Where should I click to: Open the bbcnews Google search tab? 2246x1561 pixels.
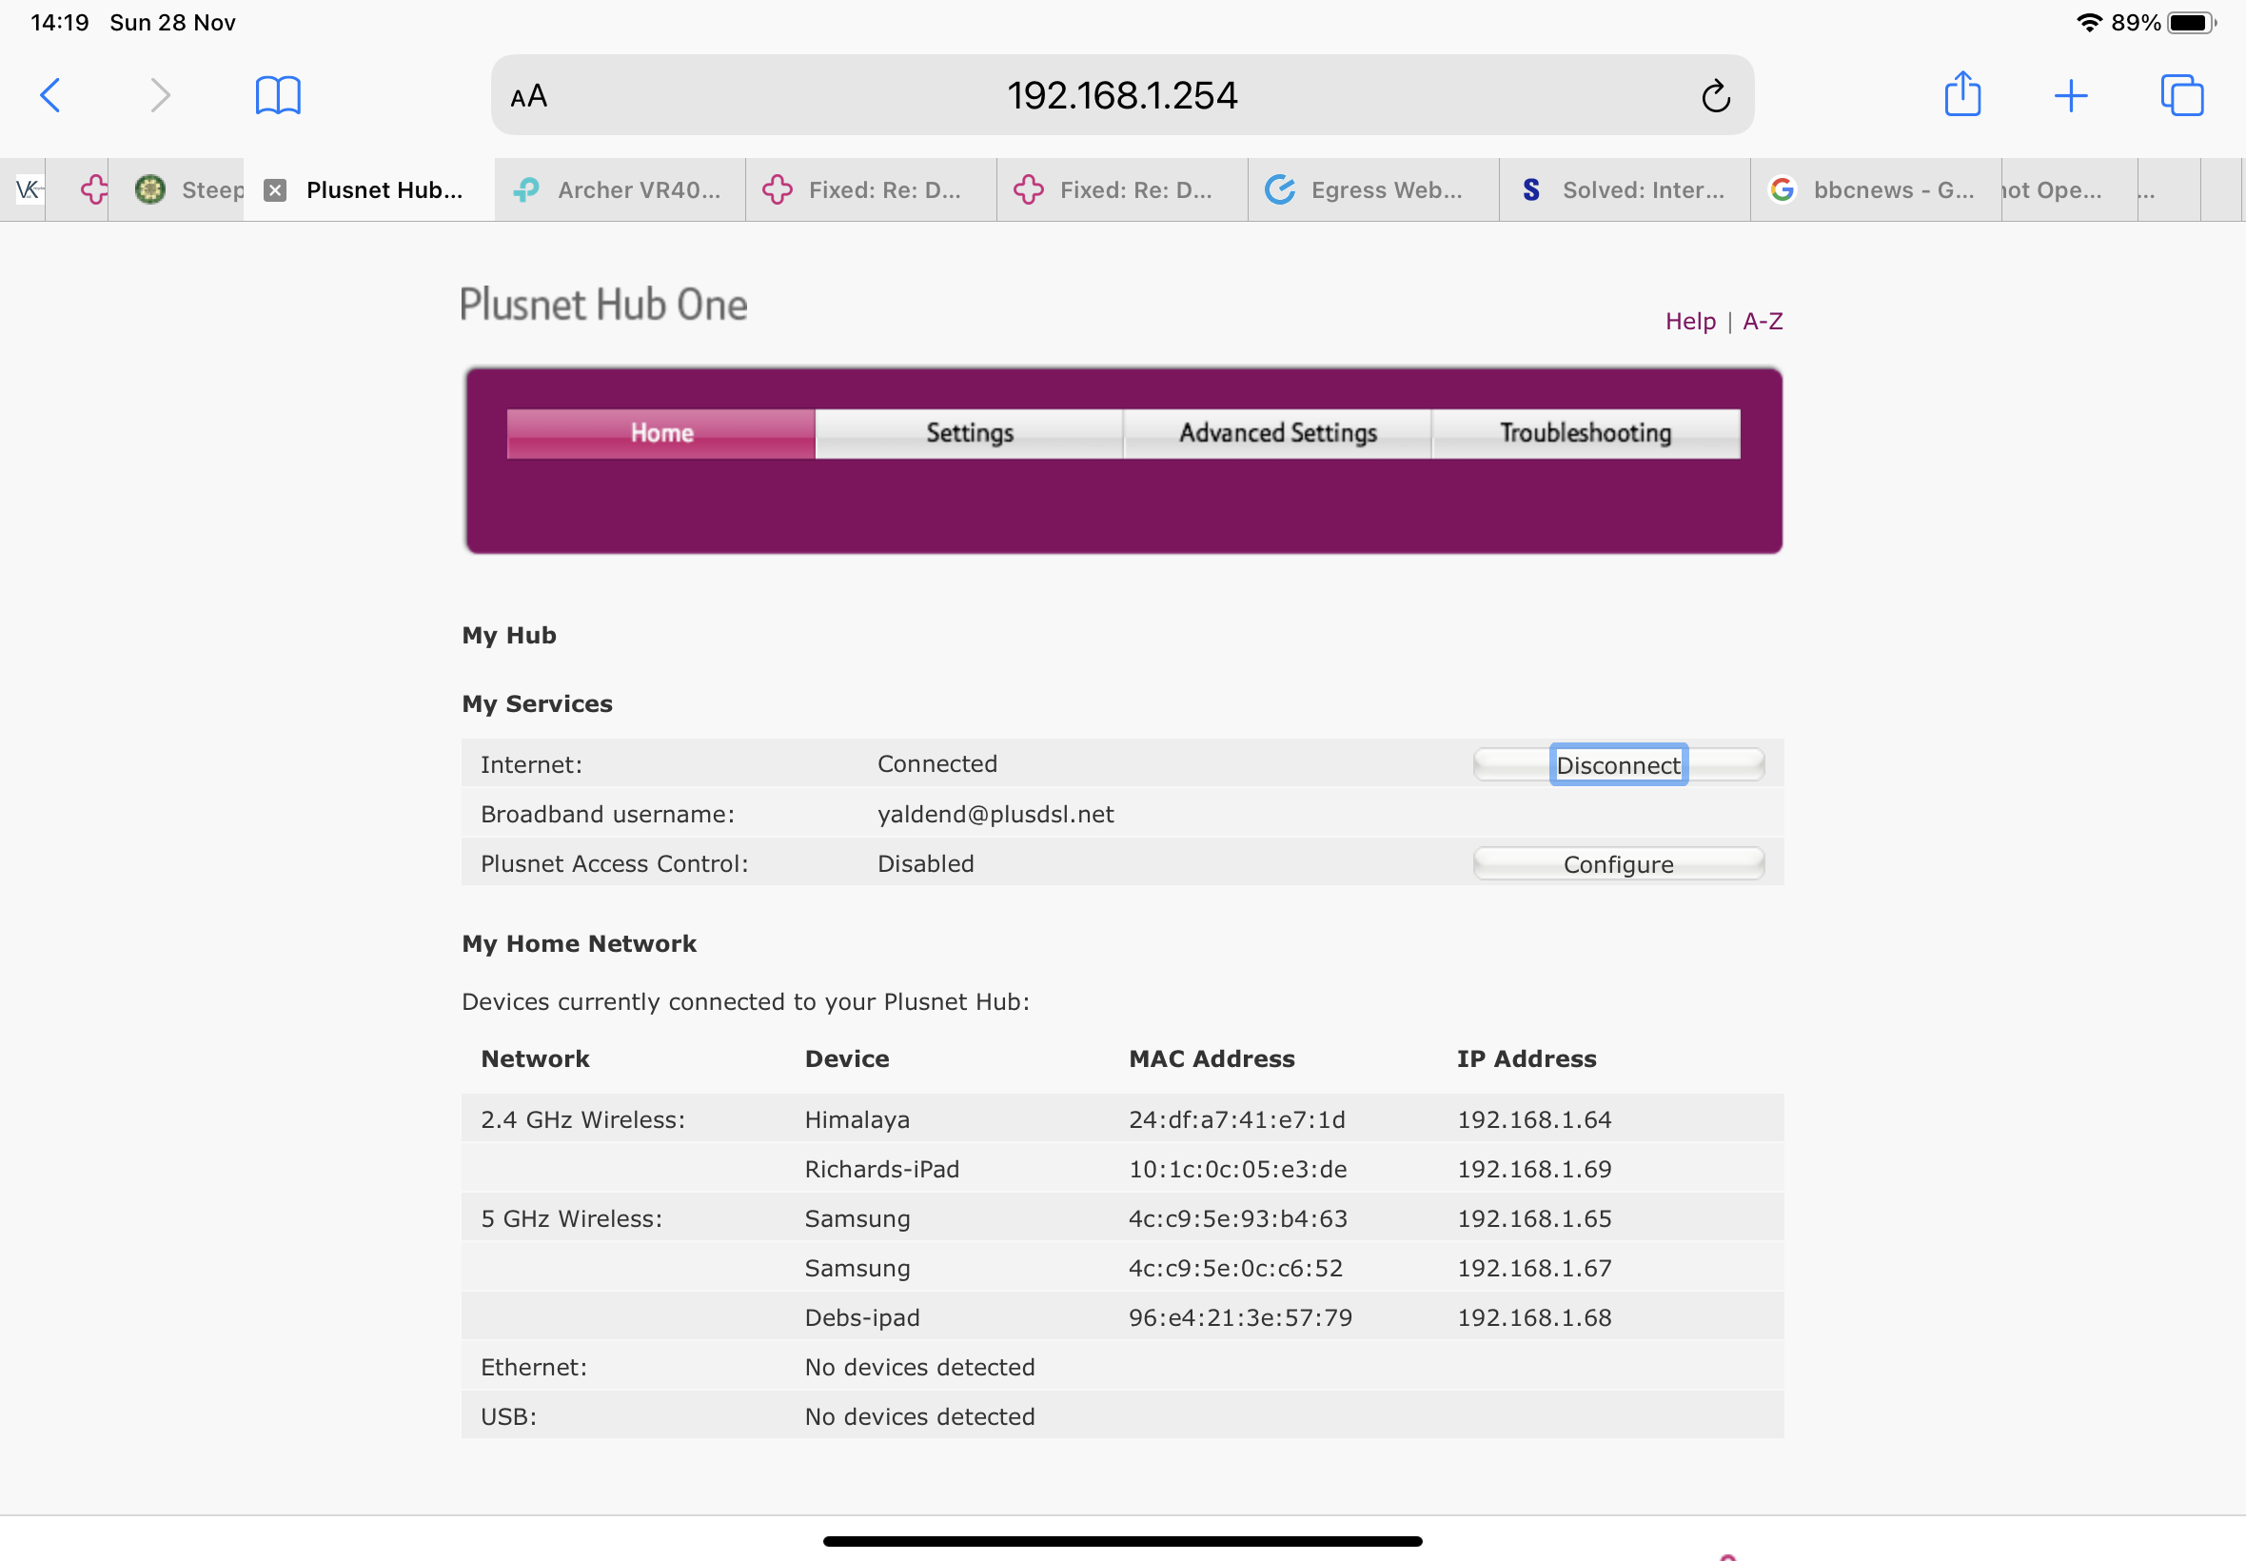pos(1874,189)
